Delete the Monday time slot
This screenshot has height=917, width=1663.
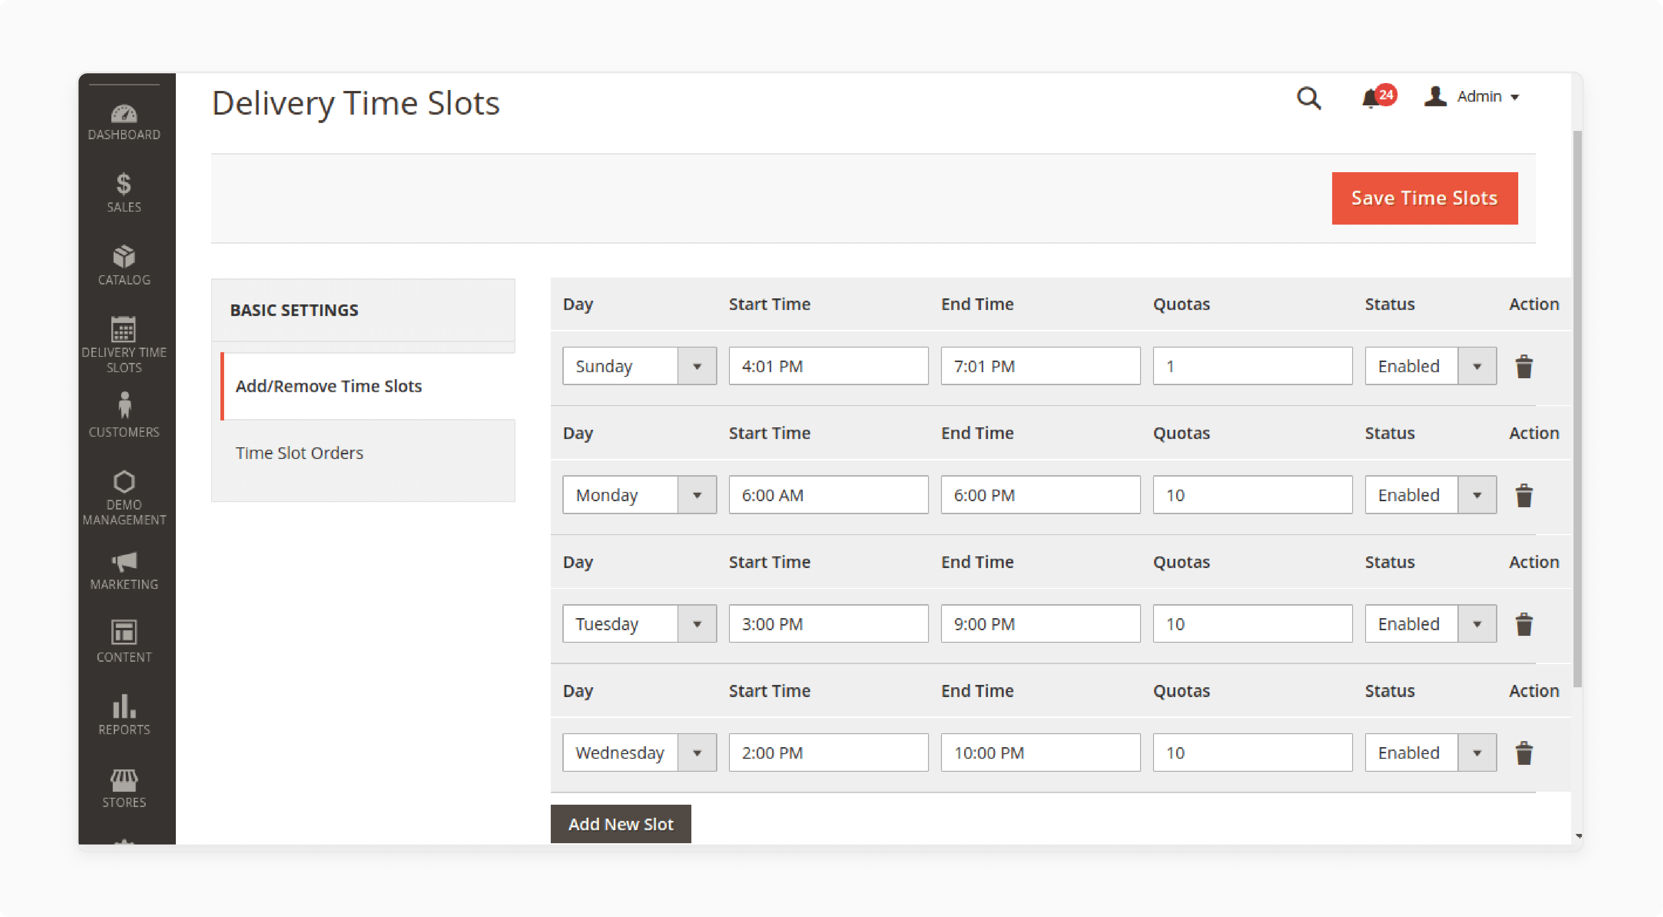1523,495
